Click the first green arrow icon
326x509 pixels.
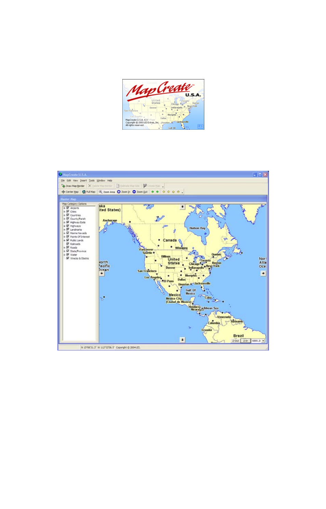152,192
